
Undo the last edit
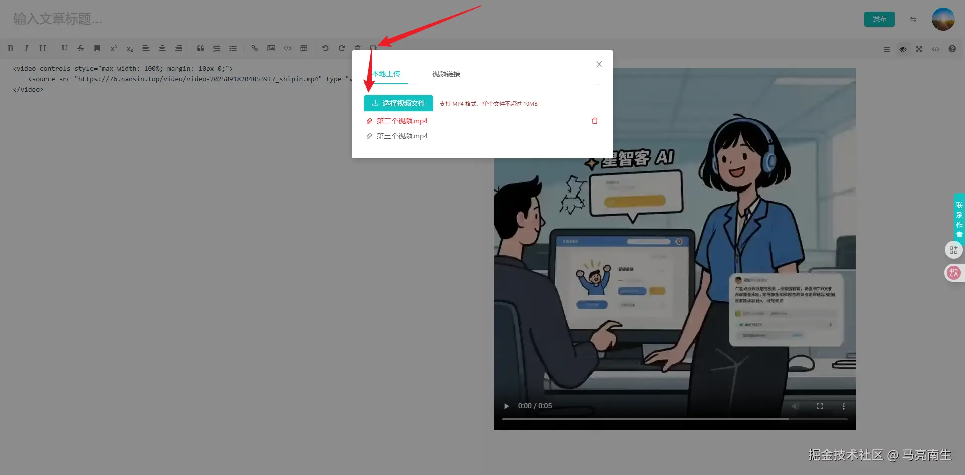(325, 49)
